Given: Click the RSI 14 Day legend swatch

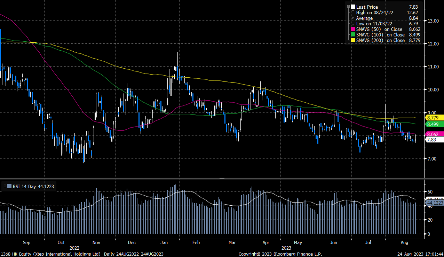Looking at the screenshot, I should 10,186.
